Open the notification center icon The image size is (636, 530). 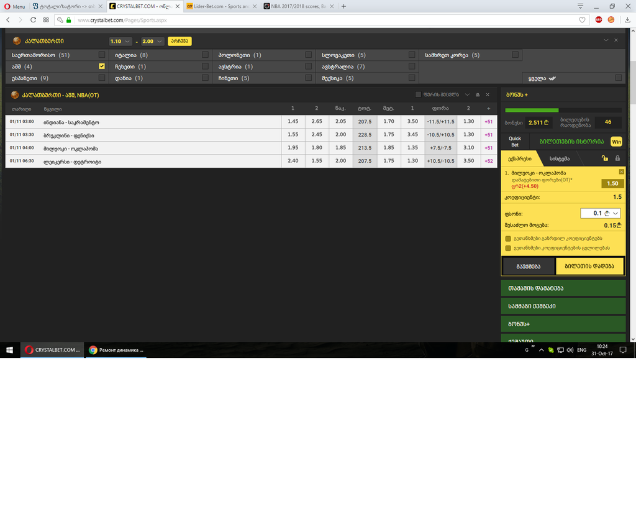tap(623, 350)
